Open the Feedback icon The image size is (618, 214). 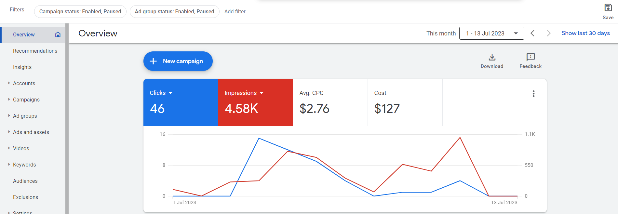pos(531,57)
